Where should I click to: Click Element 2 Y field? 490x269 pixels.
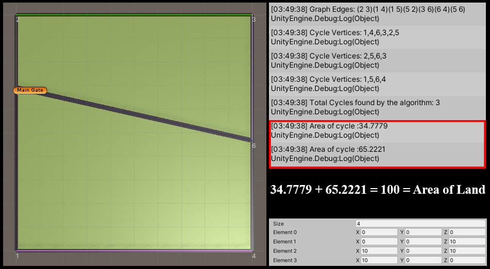(423, 251)
